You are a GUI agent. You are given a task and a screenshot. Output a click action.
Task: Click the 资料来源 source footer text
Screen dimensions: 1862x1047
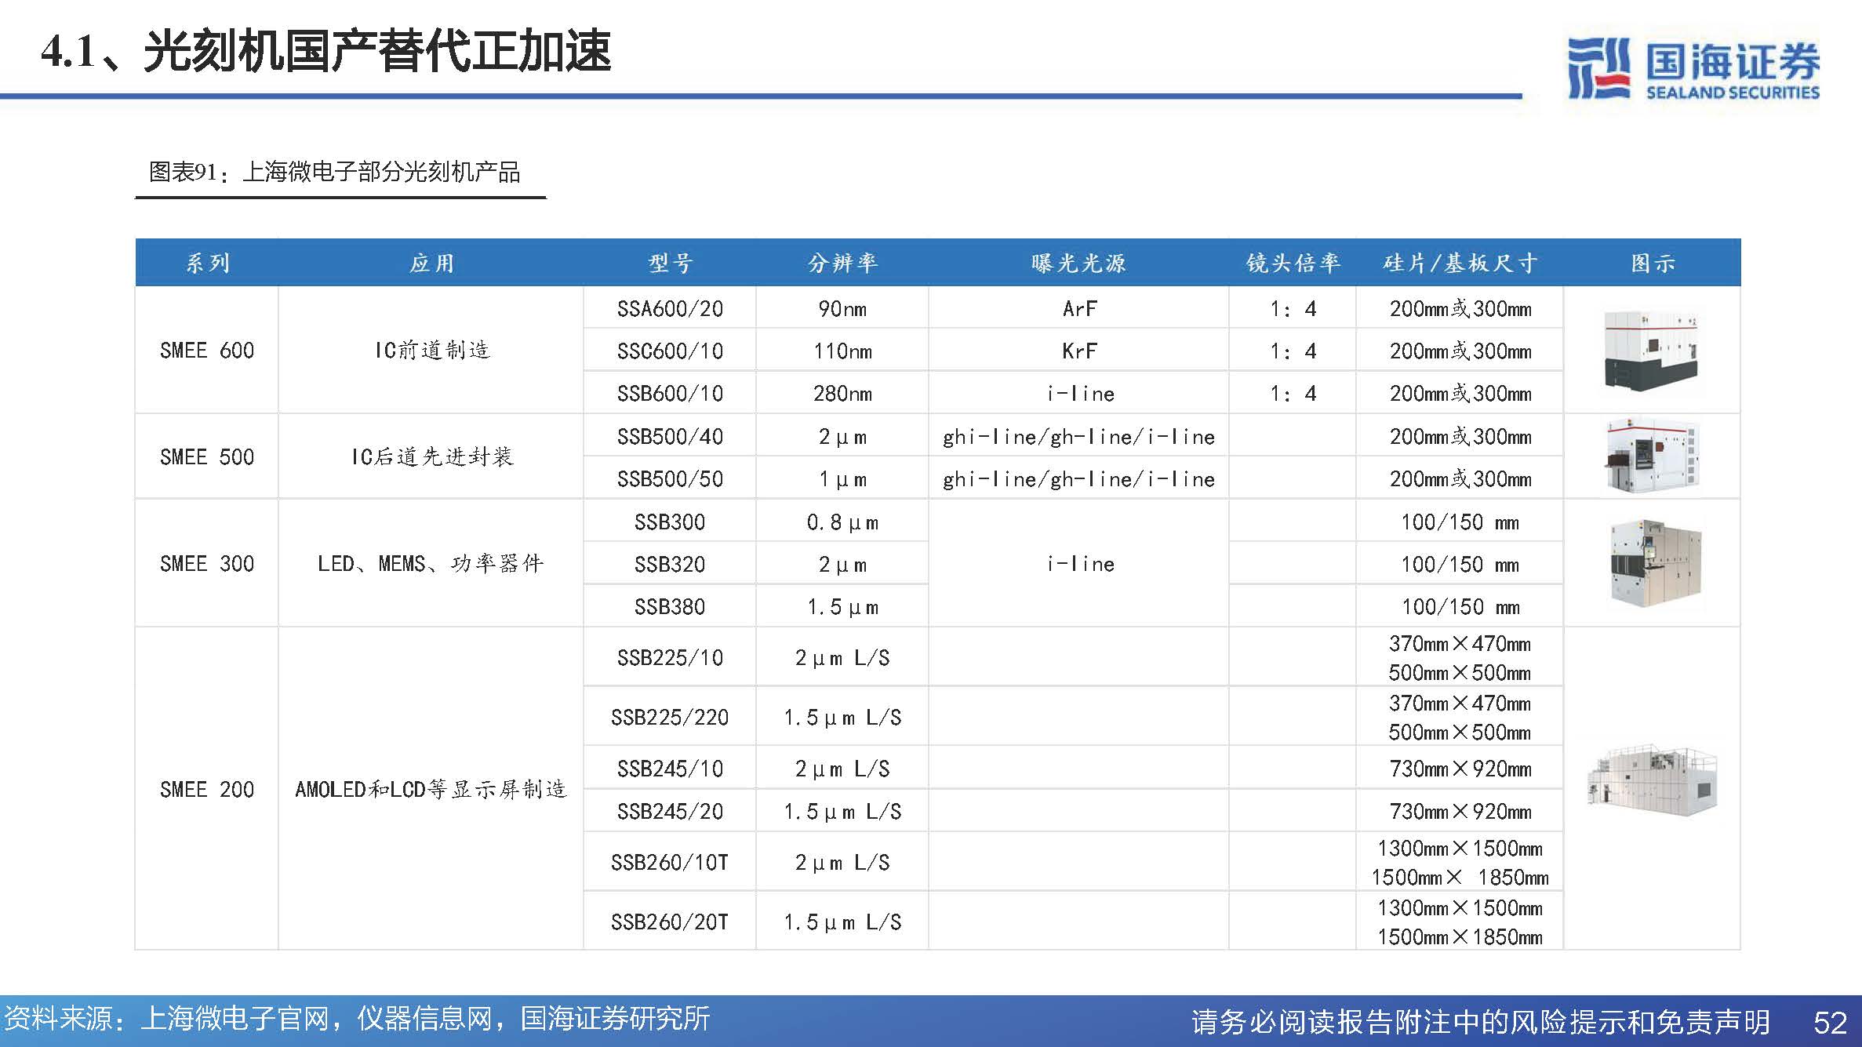[357, 1019]
